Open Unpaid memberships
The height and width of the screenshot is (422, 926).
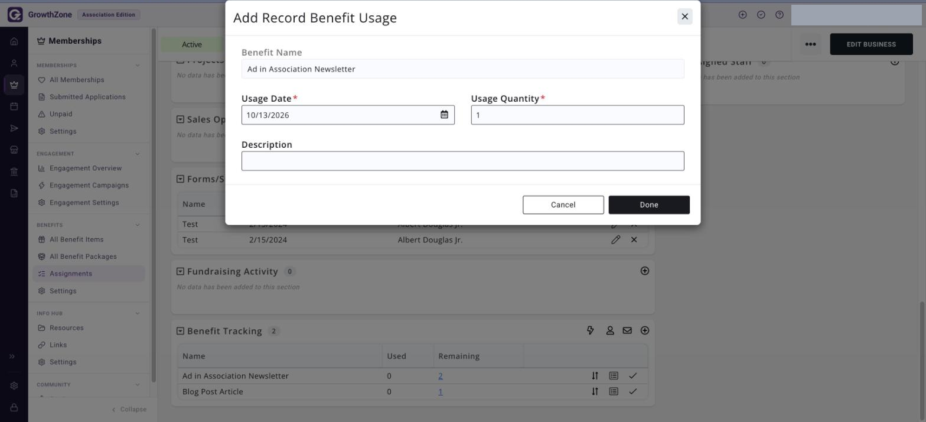61,114
